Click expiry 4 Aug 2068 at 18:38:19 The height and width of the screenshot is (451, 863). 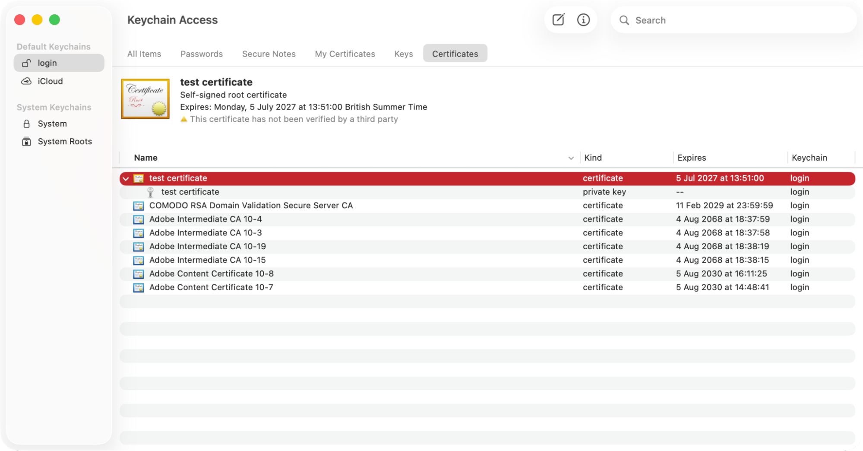723,247
